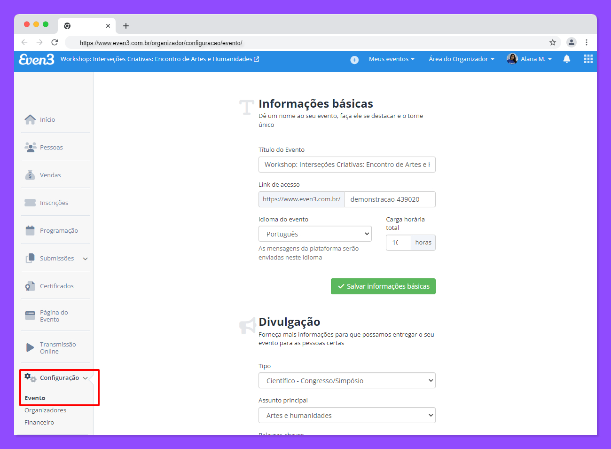Open Transmissão Online section
Viewport: 611px width, 449px height.
58,348
